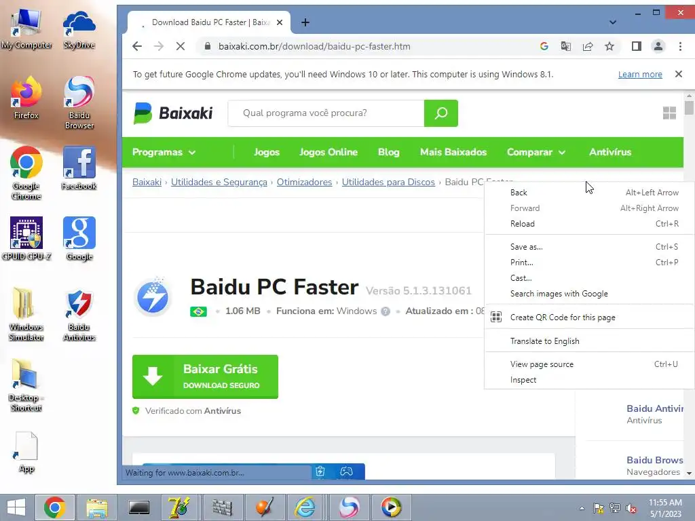Click the Baixaki logo
Image resolution: width=695 pixels, height=521 pixels.
173,113
